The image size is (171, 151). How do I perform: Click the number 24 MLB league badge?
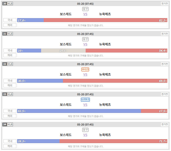[8, 124]
